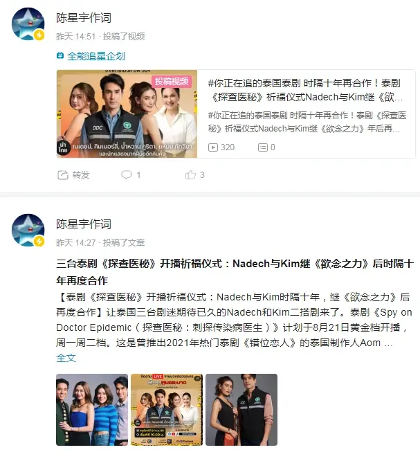The width and height of the screenshot is (420, 452).
Task: Open the 全能追星企划 topic tag
Action: click(x=96, y=56)
